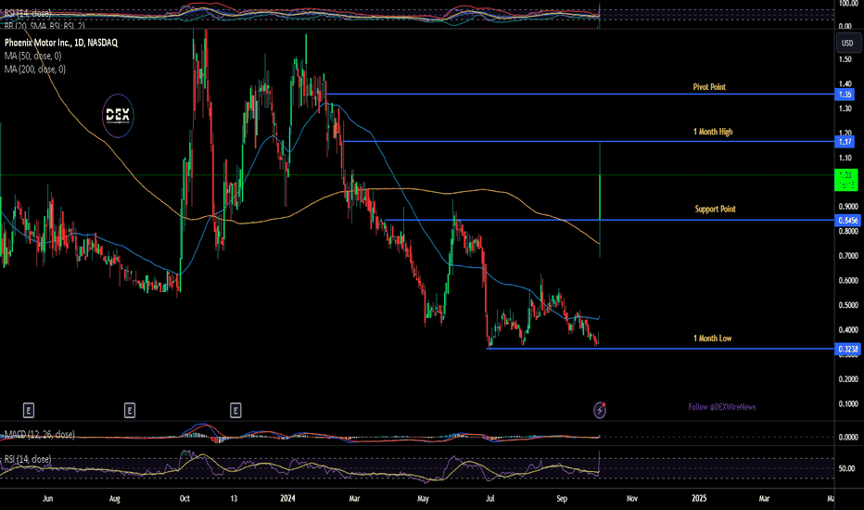Click the 50.00 RSI scale value
The height and width of the screenshot is (510, 864).
coord(847,468)
